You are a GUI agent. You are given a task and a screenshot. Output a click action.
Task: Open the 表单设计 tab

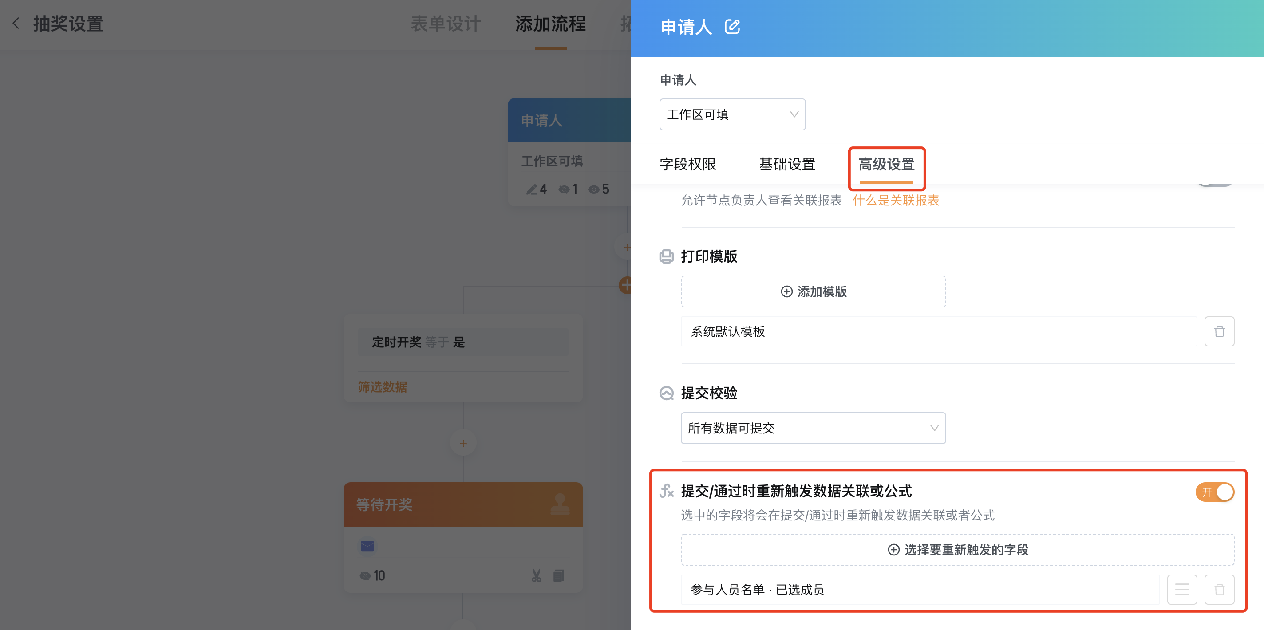[446, 24]
